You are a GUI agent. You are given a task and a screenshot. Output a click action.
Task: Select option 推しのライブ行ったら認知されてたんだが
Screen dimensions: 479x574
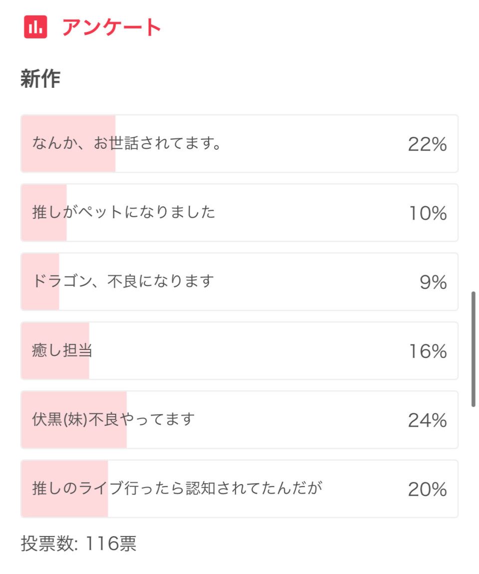pyautogui.click(x=239, y=489)
